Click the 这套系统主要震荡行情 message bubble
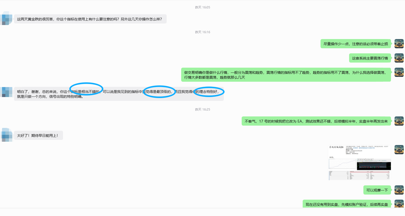 370,58
